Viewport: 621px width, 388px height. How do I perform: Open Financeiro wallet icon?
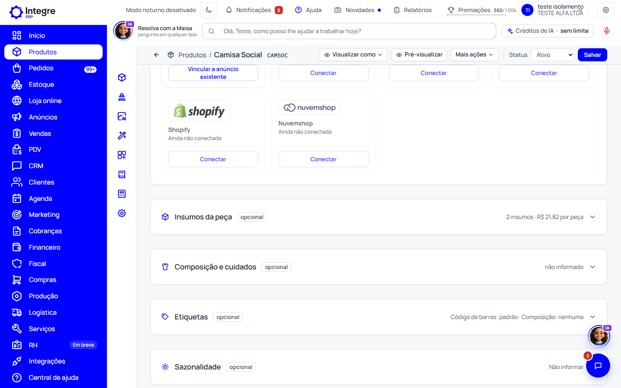(x=17, y=247)
